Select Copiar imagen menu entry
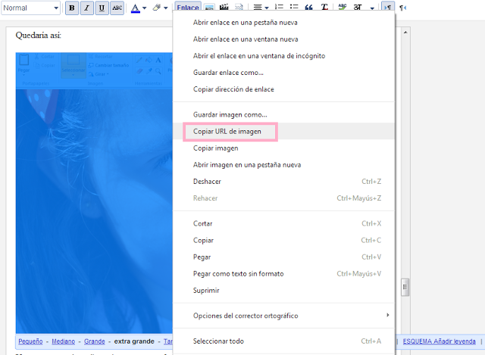The image size is (485, 355). coord(283,148)
